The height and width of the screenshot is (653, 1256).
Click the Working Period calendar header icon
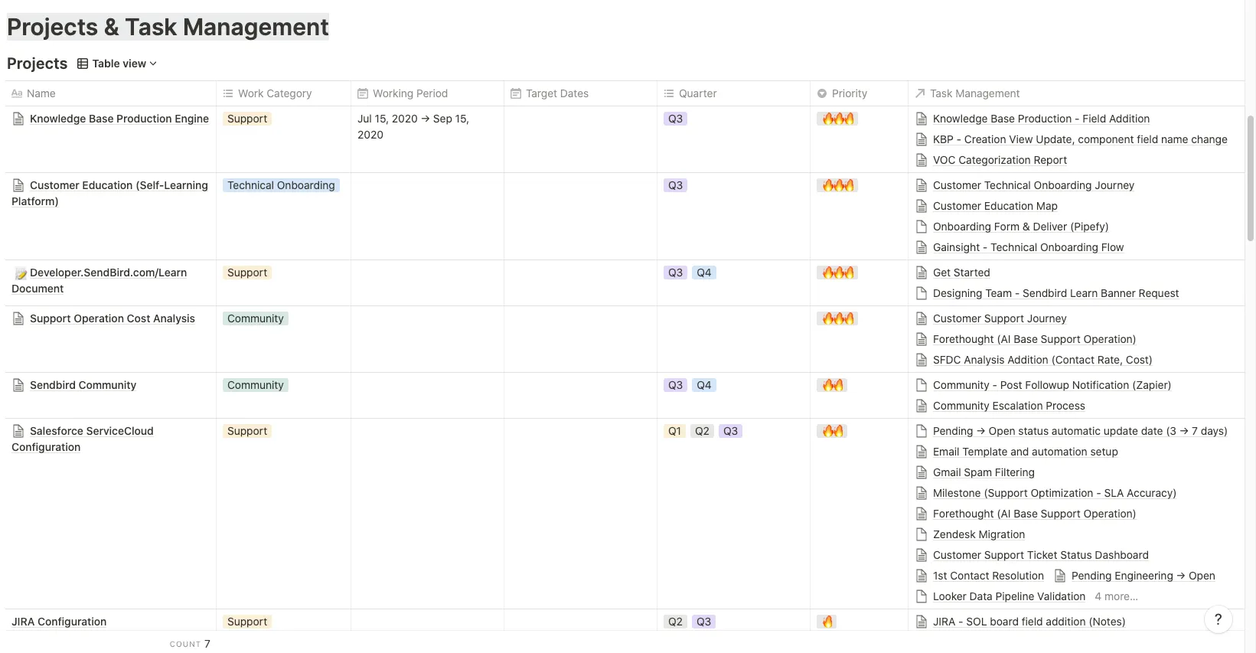[363, 93]
